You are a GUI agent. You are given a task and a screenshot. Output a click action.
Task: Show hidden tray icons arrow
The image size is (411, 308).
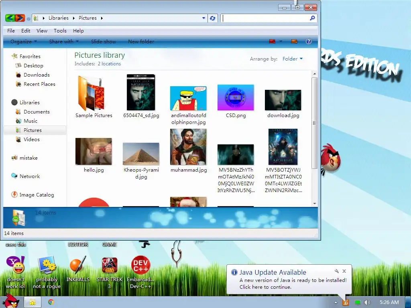(x=336, y=302)
